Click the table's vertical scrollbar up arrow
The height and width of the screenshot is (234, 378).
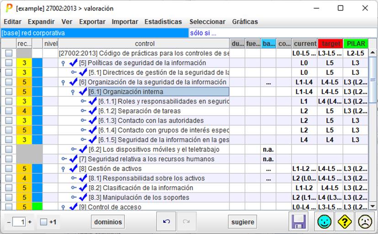pos(373,52)
